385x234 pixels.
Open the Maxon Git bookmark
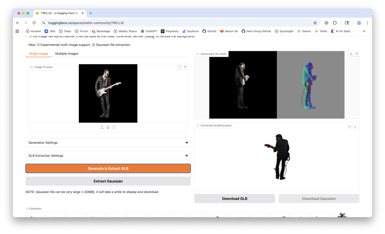(x=229, y=31)
